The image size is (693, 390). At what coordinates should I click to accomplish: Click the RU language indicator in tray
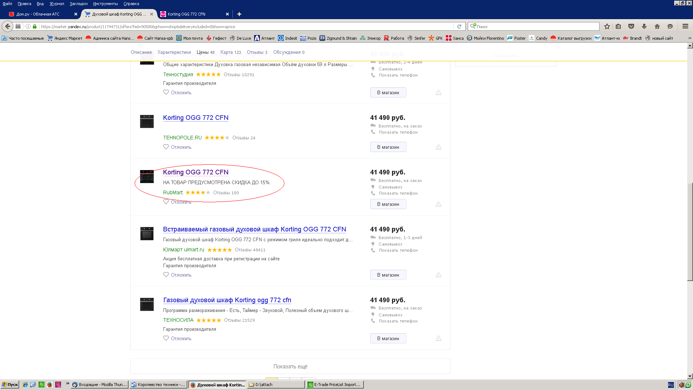point(671,385)
